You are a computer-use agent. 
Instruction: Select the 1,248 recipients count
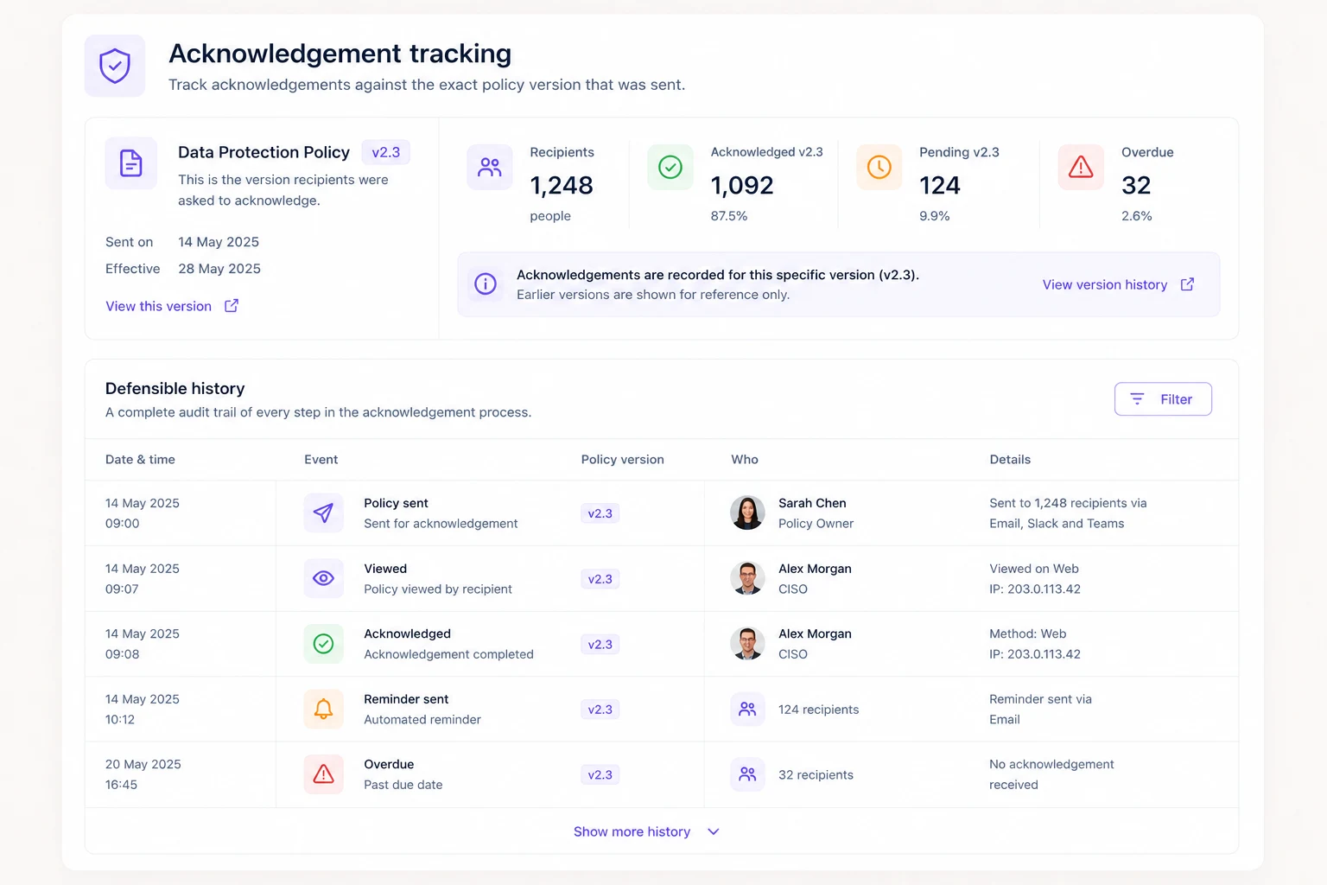(x=562, y=185)
